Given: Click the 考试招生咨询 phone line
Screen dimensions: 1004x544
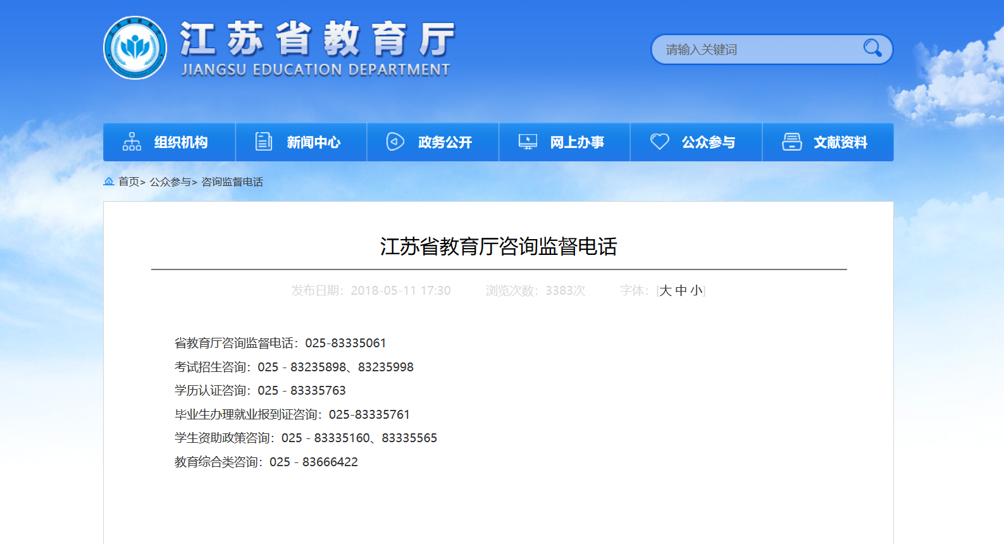Looking at the screenshot, I should pyautogui.click(x=294, y=367).
